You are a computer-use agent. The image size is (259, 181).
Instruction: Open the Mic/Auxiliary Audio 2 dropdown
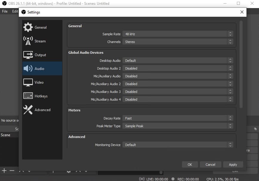(178, 84)
